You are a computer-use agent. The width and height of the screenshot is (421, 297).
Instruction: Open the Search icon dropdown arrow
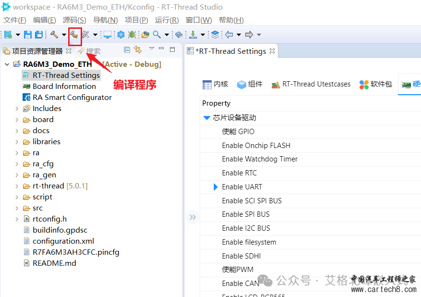pyautogui.click(x=167, y=35)
